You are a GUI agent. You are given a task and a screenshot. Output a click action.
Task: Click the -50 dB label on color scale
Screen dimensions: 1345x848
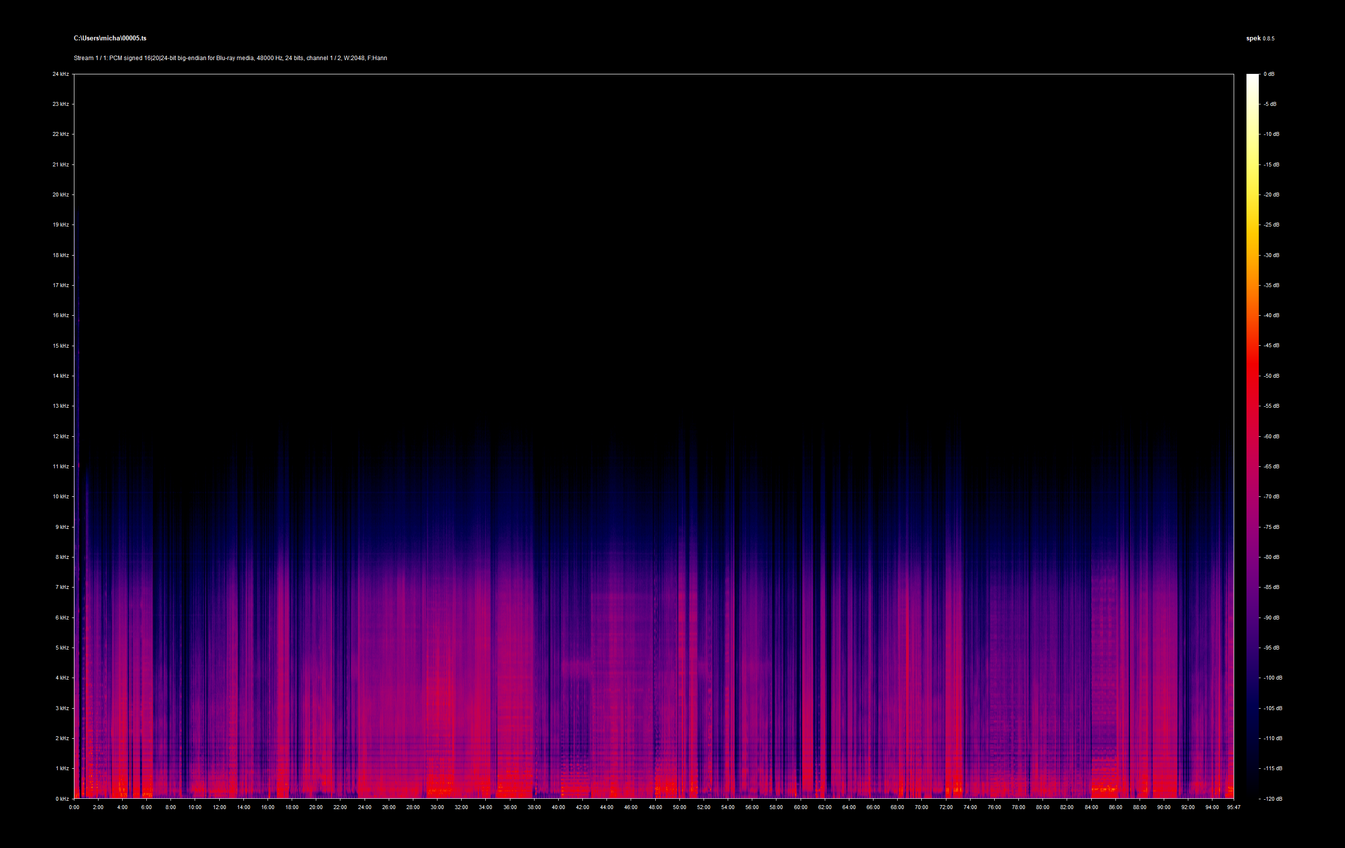click(1271, 376)
